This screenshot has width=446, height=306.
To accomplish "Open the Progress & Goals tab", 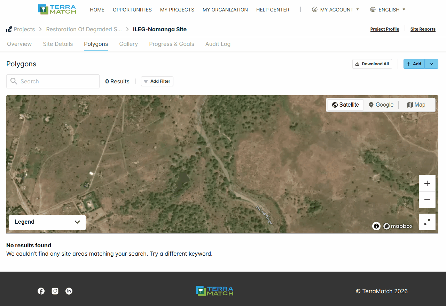I will click(172, 44).
